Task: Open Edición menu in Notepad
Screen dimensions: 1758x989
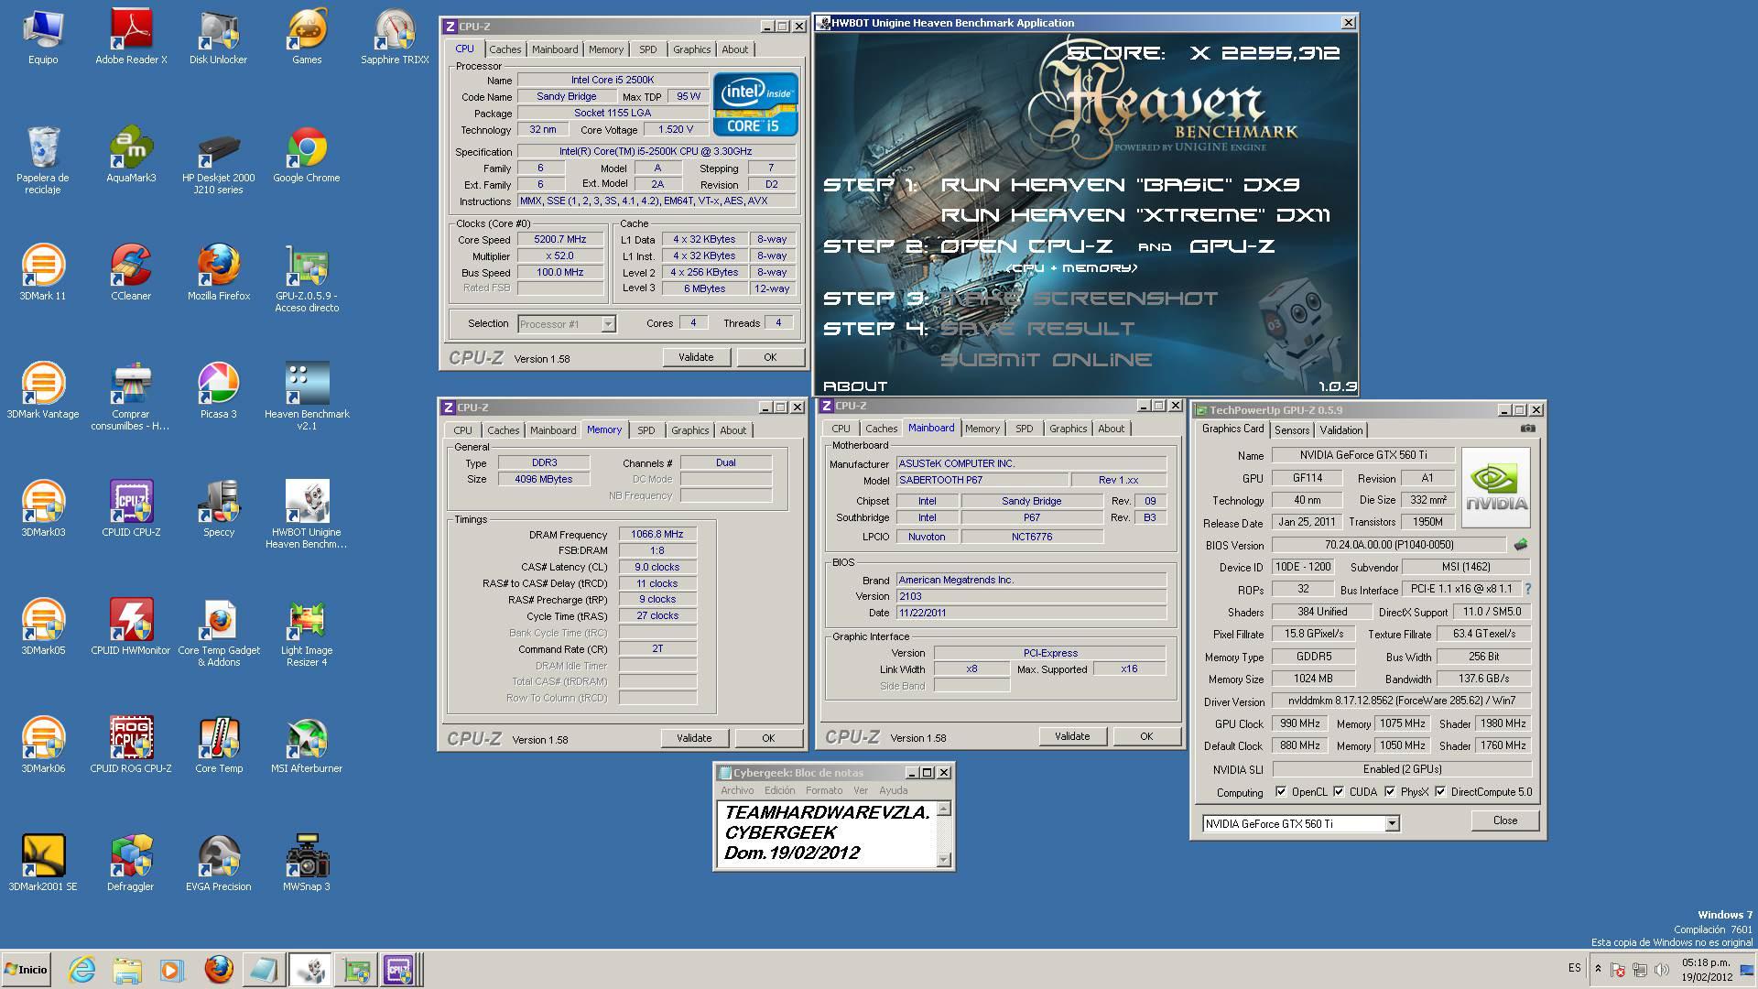Action: click(x=780, y=790)
